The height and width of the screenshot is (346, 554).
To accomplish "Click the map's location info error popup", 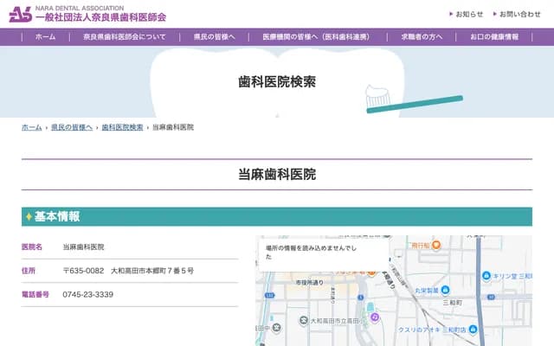I will tap(322, 252).
